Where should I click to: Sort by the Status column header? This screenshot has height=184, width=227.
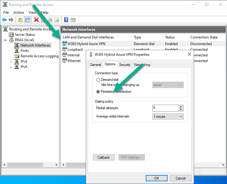pyautogui.click(x=176, y=37)
